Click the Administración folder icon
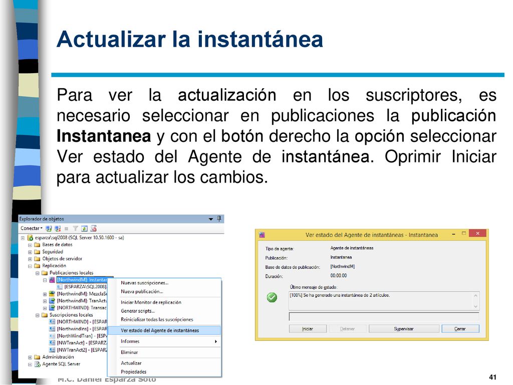This screenshot has width=513, height=385. point(37,357)
